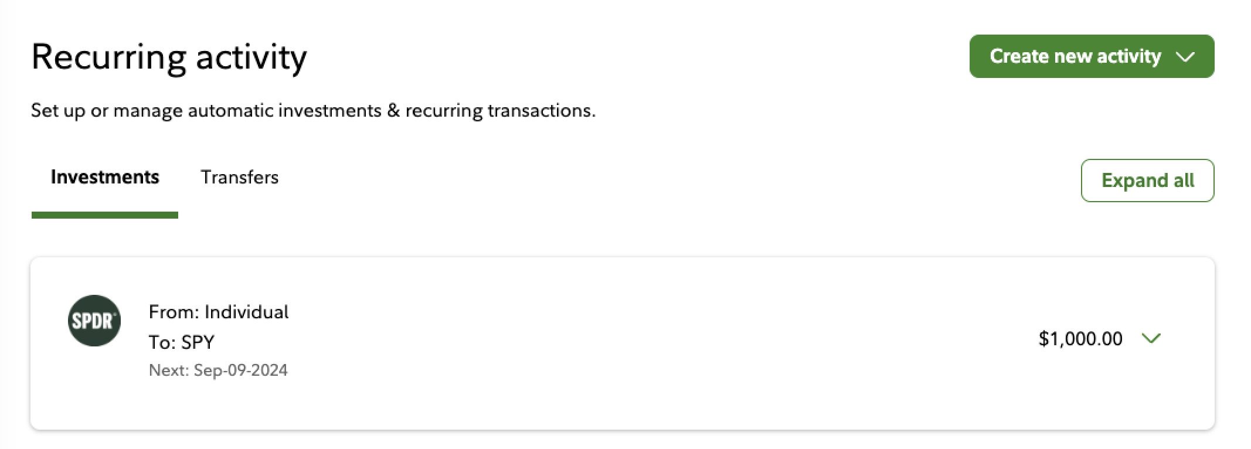Screen dimensions: 1251x449
Task: Click the "From:" label in the card
Action: point(174,312)
